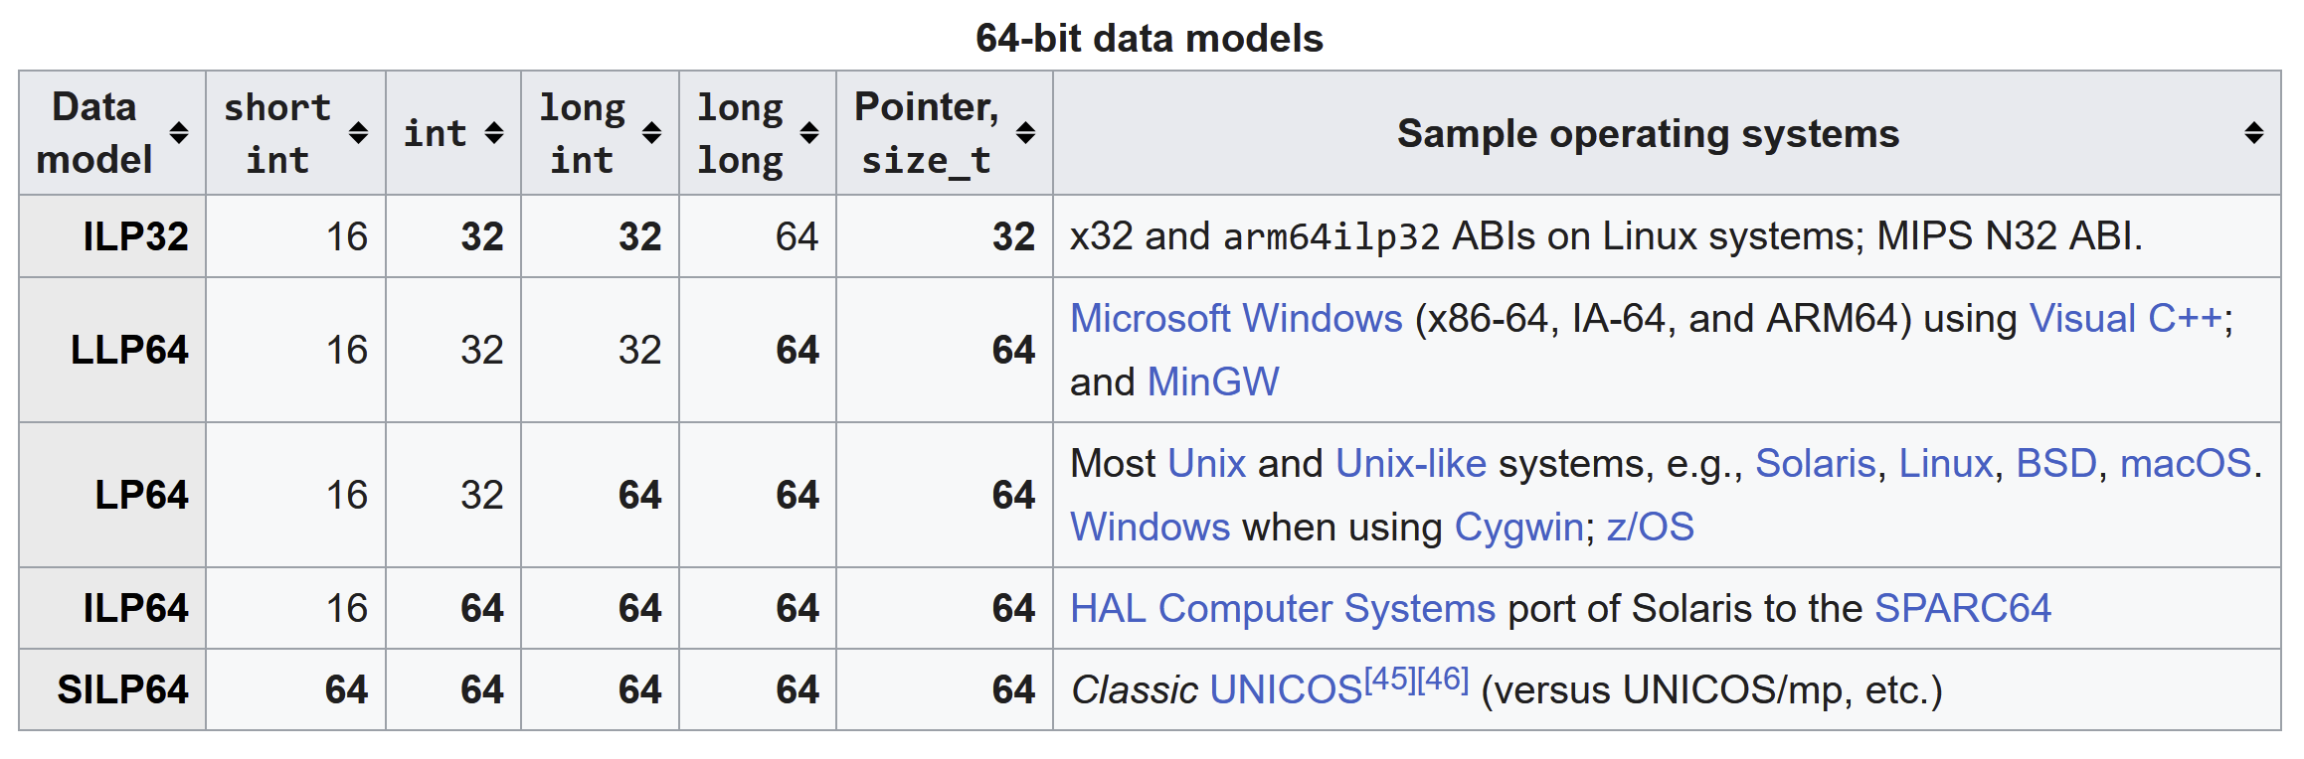This screenshot has width=2304, height=759.
Task: Sort by long int column arrows
Action: pyautogui.click(x=652, y=133)
